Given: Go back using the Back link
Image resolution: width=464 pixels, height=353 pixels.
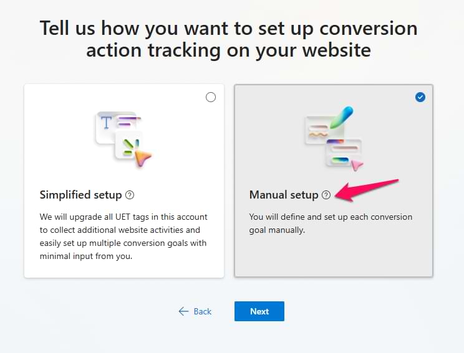Looking at the screenshot, I should coord(202,311).
